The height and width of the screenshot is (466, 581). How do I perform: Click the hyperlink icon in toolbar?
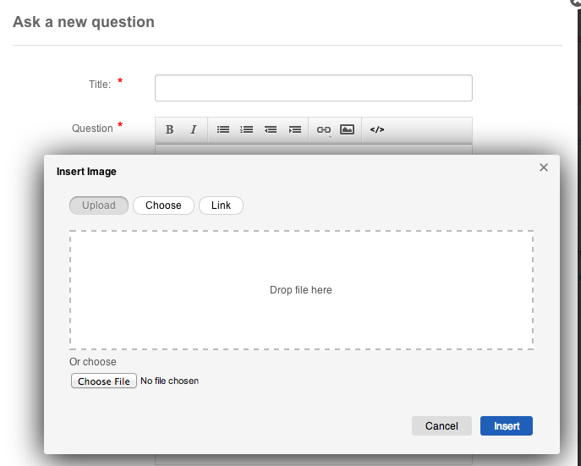323,129
